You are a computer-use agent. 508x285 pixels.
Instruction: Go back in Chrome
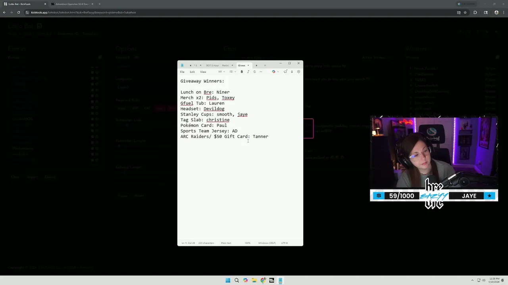point(4,12)
